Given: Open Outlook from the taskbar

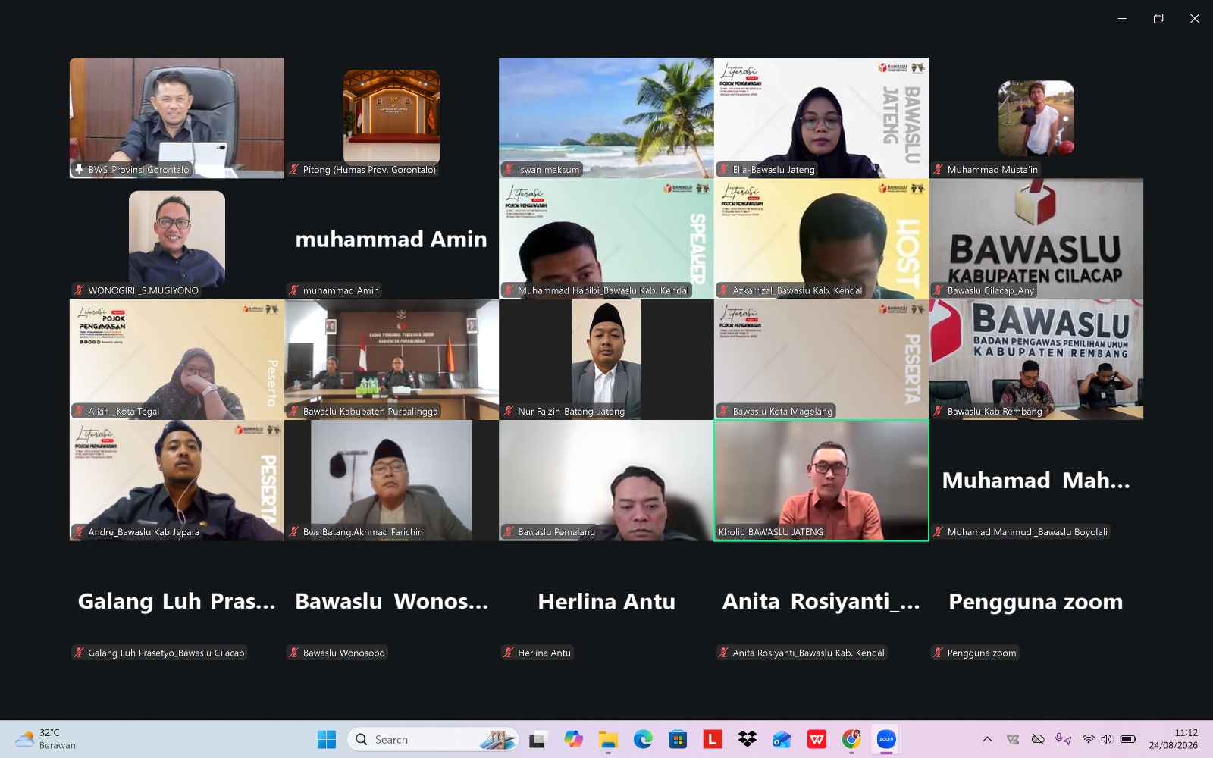Looking at the screenshot, I should (782, 739).
